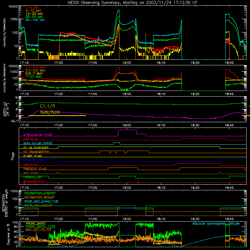Select the SC_IN_SUNLIGHT flag label

click(x=36, y=147)
